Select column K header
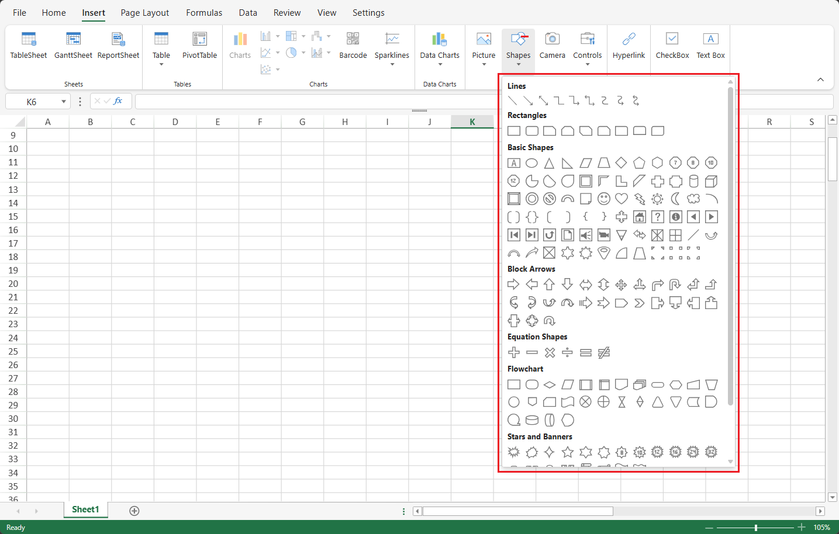 (472, 122)
